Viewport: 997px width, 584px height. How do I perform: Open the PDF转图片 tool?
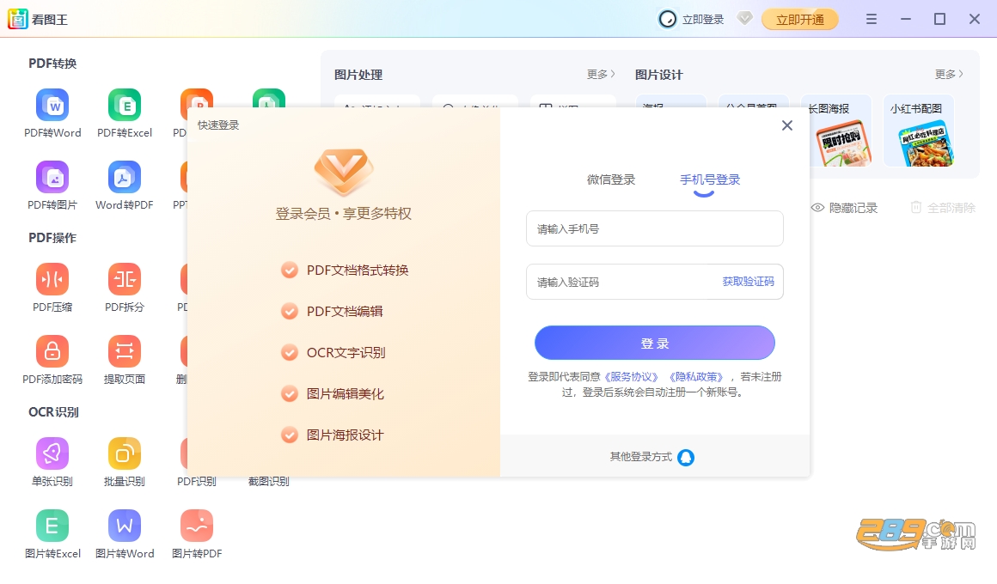click(52, 186)
